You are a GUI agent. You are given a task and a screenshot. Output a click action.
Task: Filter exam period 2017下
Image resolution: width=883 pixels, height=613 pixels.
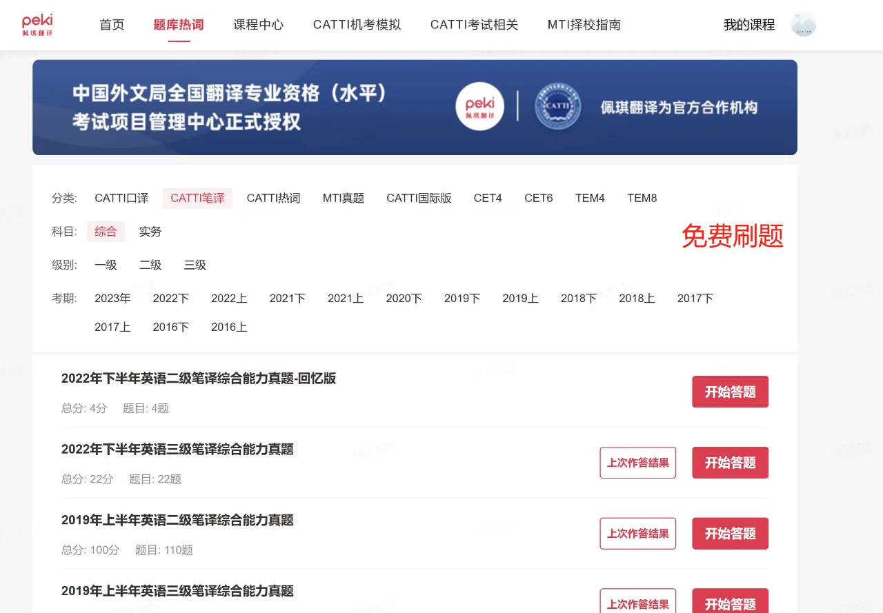click(x=695, y=299)
